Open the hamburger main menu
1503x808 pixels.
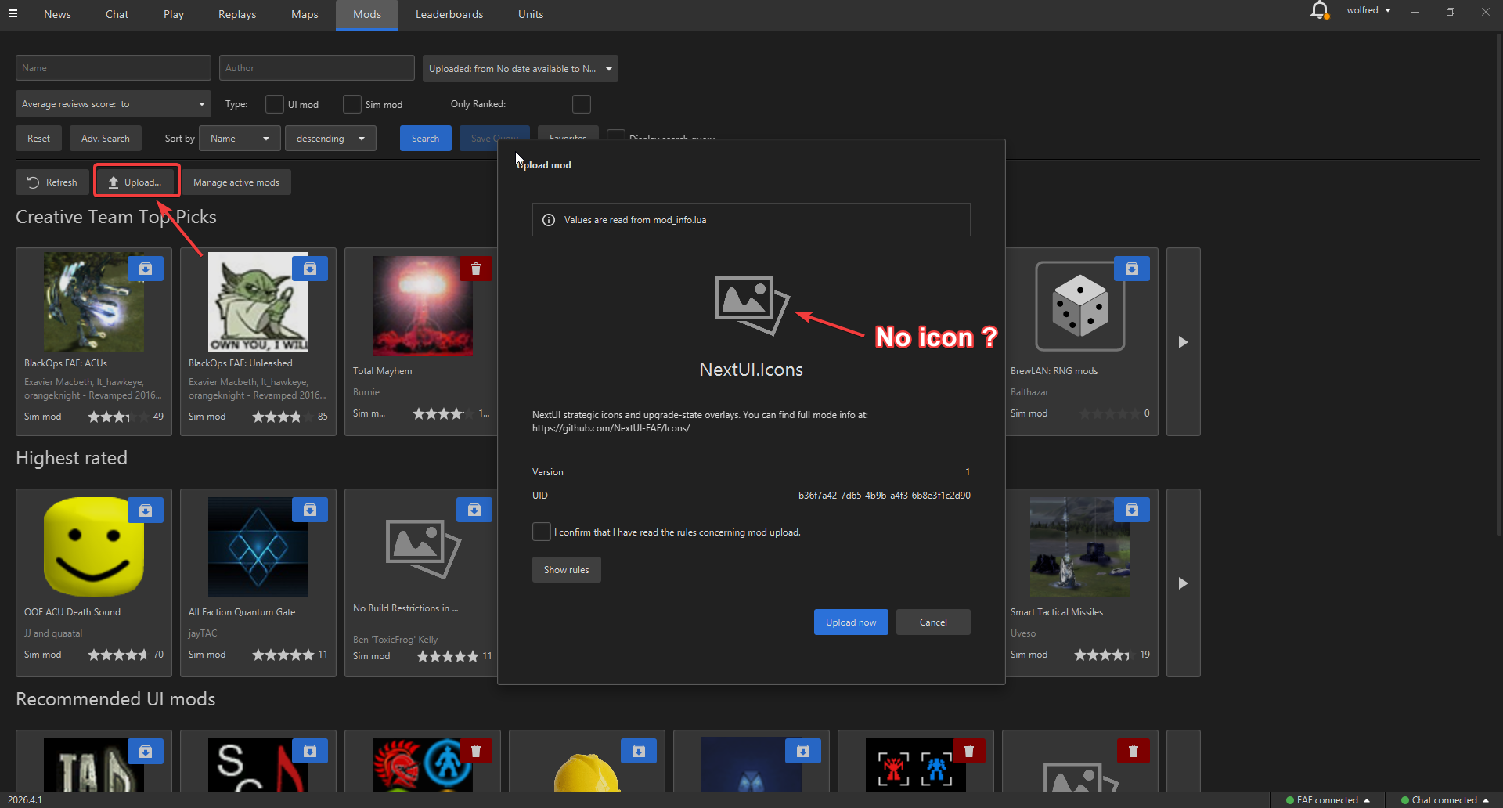point(13,13)
